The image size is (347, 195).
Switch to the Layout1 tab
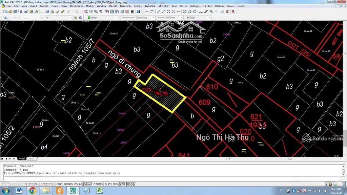click(x=32, y=158)
